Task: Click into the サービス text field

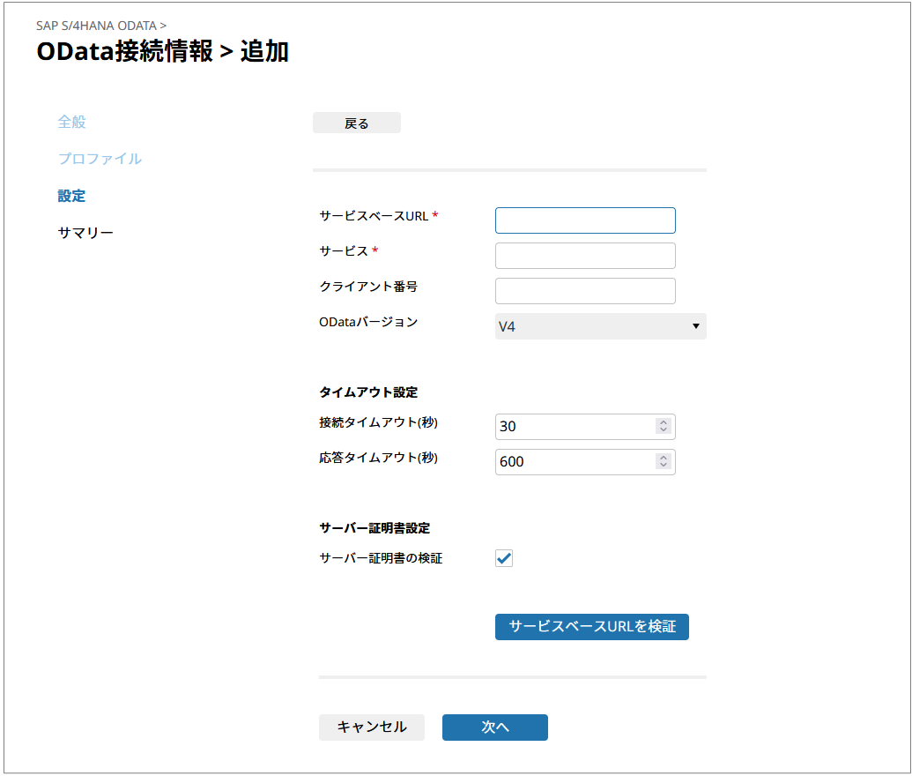Action: tap(585, 256)
